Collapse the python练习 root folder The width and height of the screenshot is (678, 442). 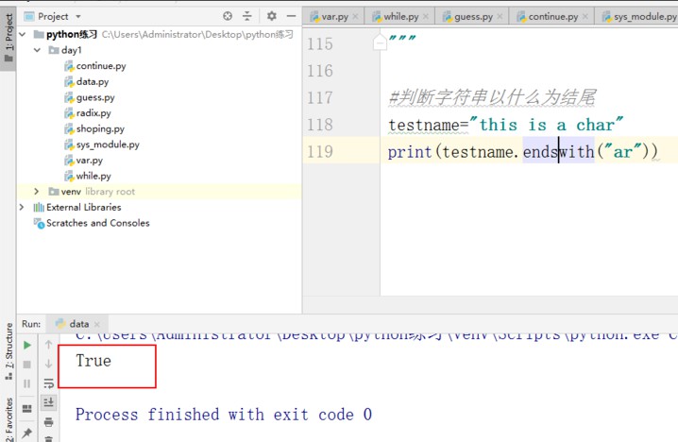23,34
